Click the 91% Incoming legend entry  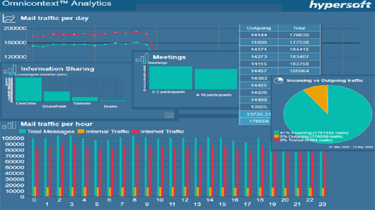coord(311,133)
